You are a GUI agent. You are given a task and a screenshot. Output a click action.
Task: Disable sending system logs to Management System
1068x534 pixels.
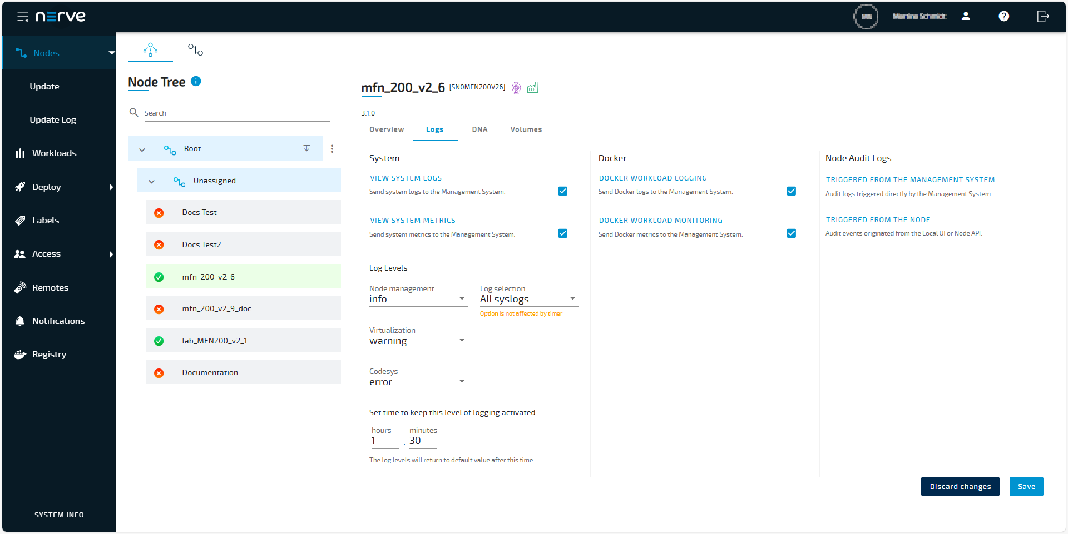pos(562,191)
